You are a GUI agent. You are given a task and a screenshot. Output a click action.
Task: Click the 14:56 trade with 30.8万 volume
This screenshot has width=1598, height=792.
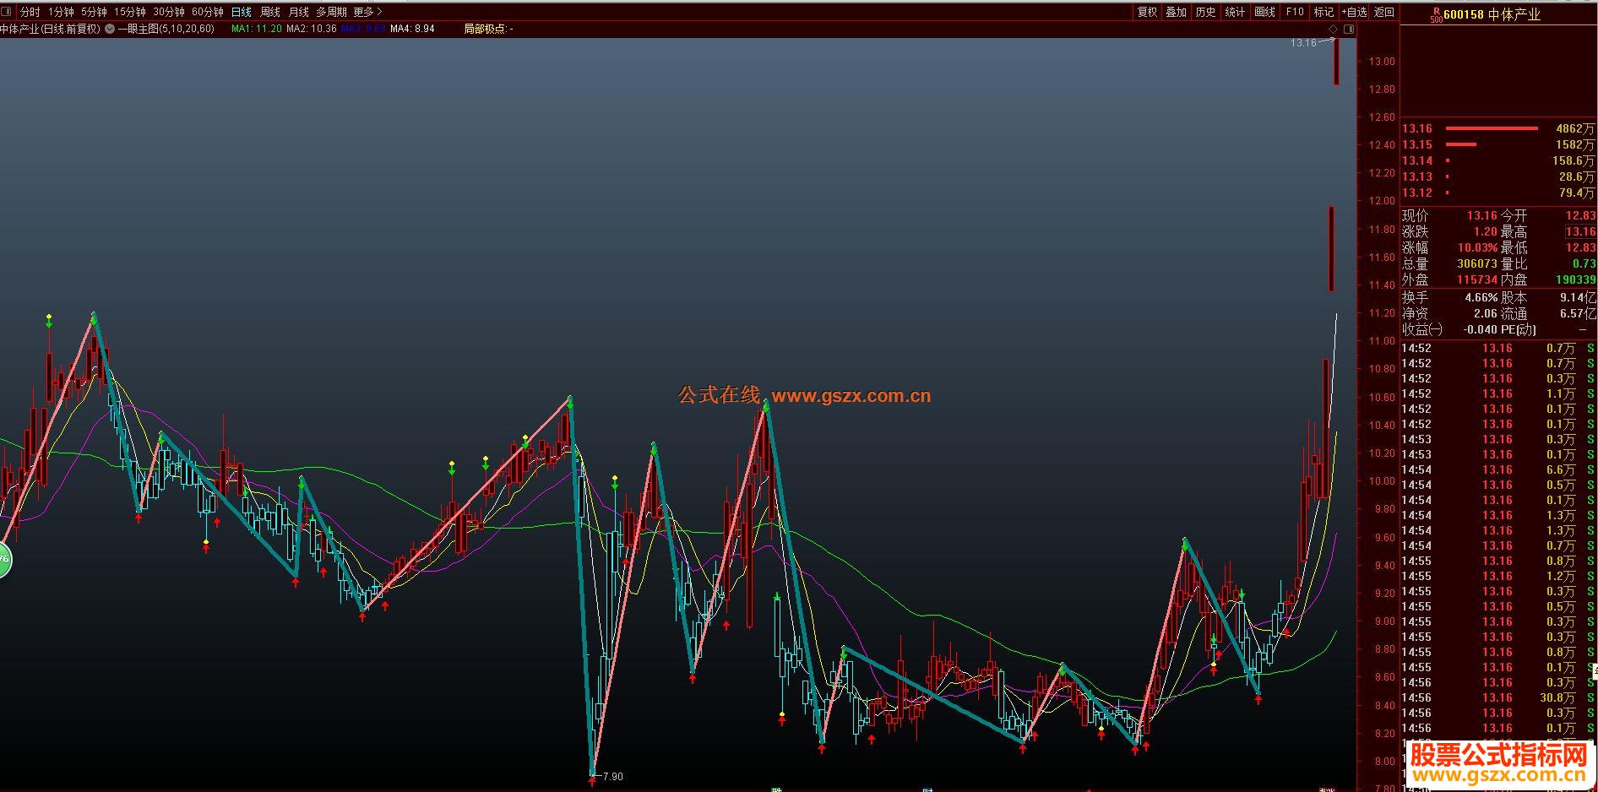point(1497,697)
